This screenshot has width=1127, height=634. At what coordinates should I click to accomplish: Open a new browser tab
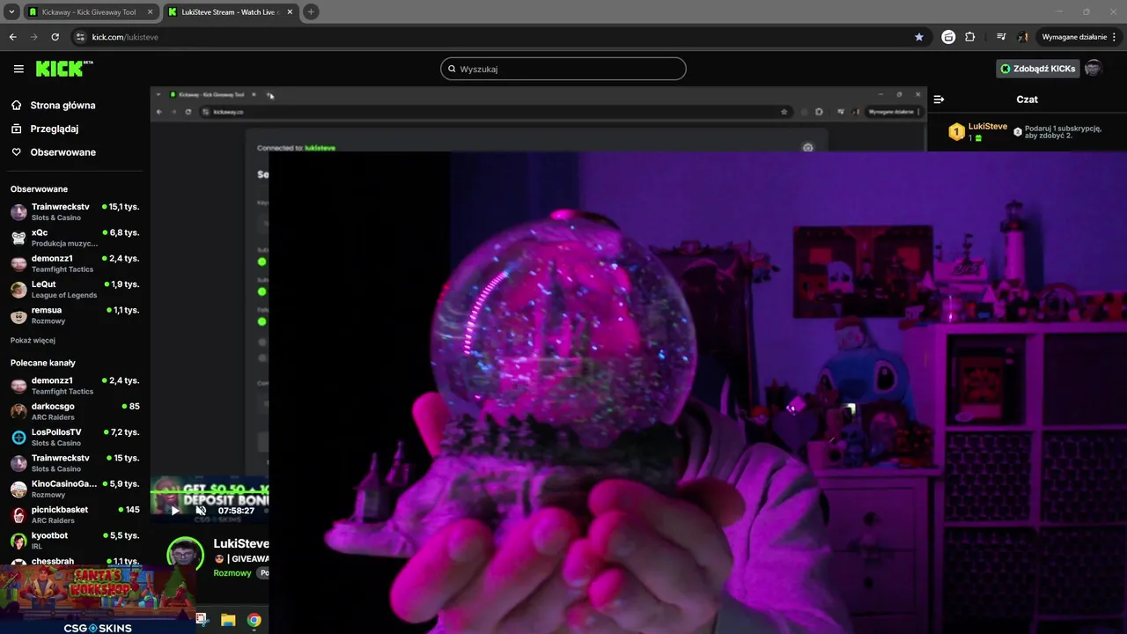pyautogui.click(x=311, y=12)
